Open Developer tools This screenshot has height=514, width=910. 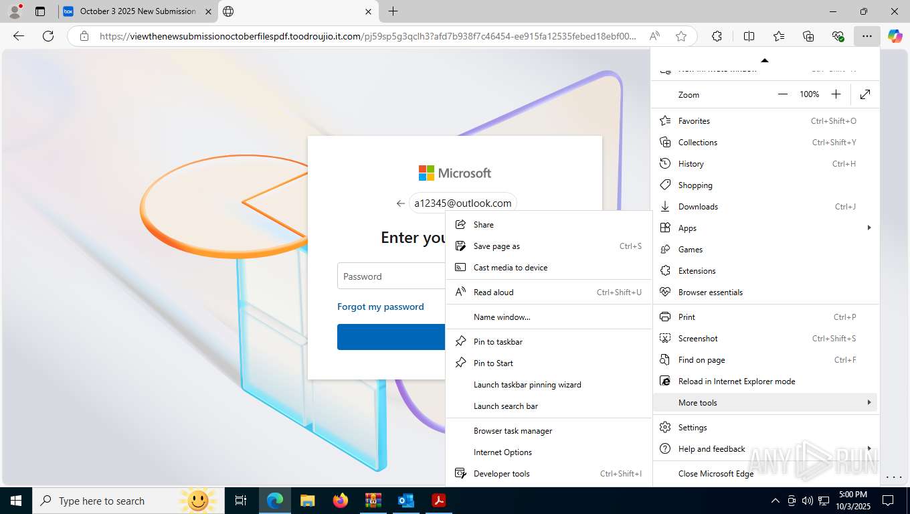click(549, 474)
